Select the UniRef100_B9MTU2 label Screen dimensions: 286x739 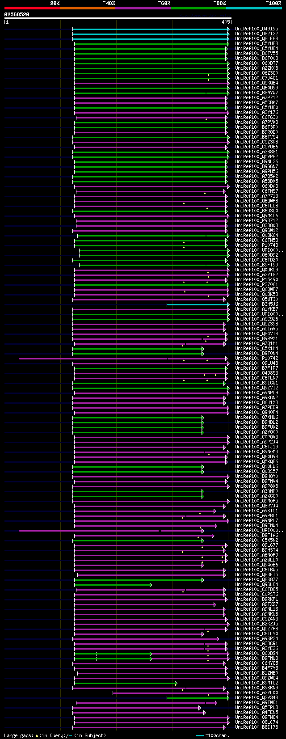[x=257, y=683]
